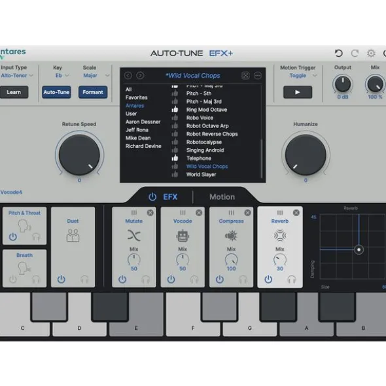Undo the last change

click(x=339, y=53)
